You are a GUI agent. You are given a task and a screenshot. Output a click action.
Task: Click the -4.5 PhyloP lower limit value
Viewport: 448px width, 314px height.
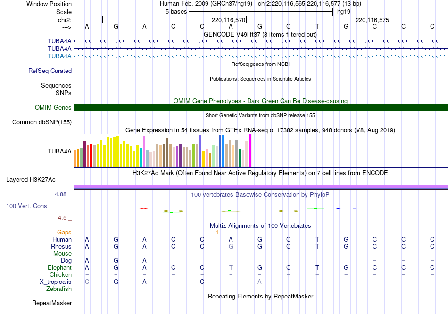[x=61, y=218]
